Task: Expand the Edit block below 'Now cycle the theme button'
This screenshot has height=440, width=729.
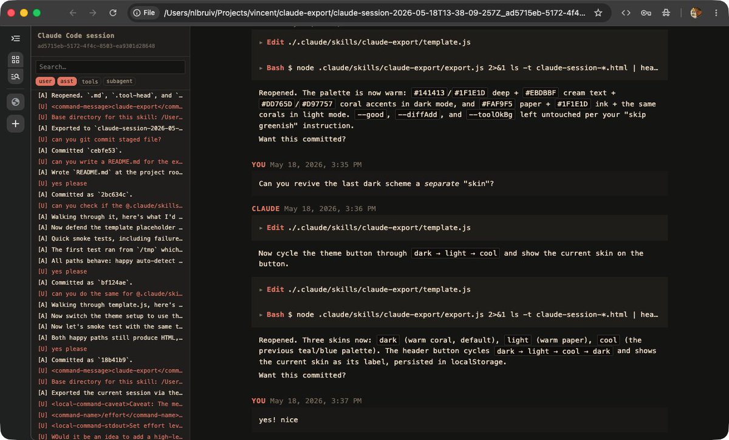Action: [x=460, y=290]
